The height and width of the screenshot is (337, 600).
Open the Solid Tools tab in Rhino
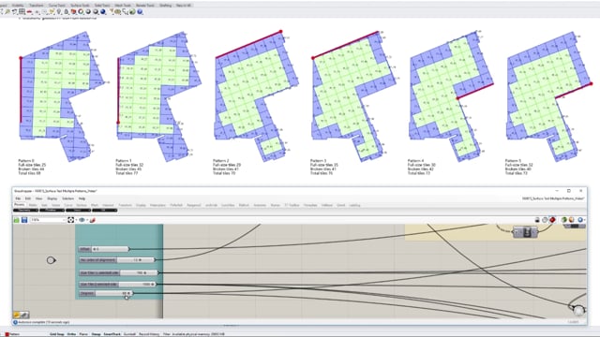pos(102,6)
